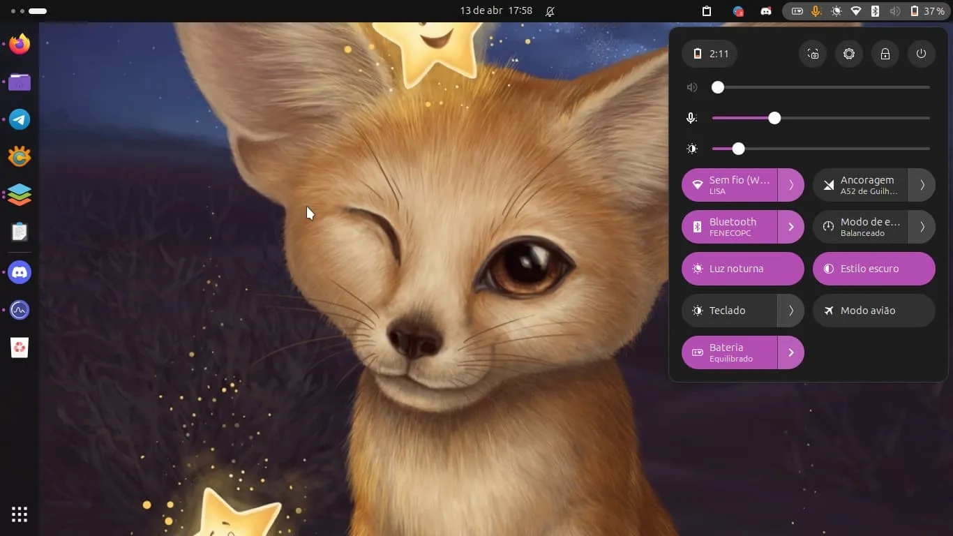Click the Wi-Fi indicator in top bar
The height and width of the screenshot is (536, 953).
tap(856, 11)
